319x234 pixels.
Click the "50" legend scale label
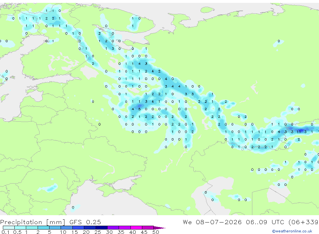(x=156, y=232)
